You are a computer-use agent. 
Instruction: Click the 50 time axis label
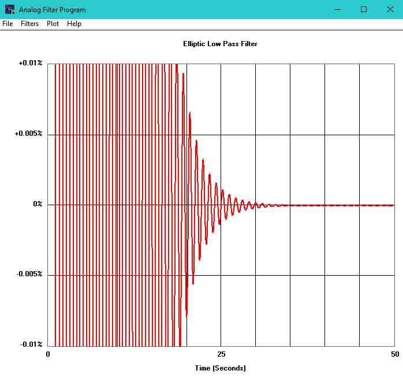395,354
